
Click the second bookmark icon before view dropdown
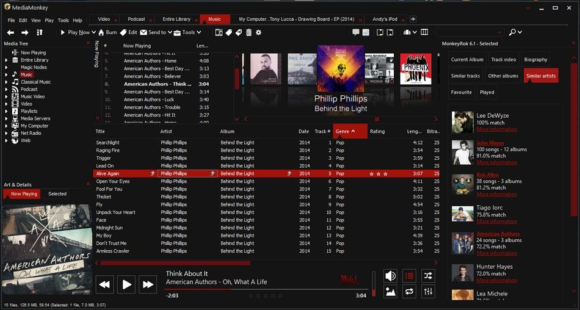[390, 32]
